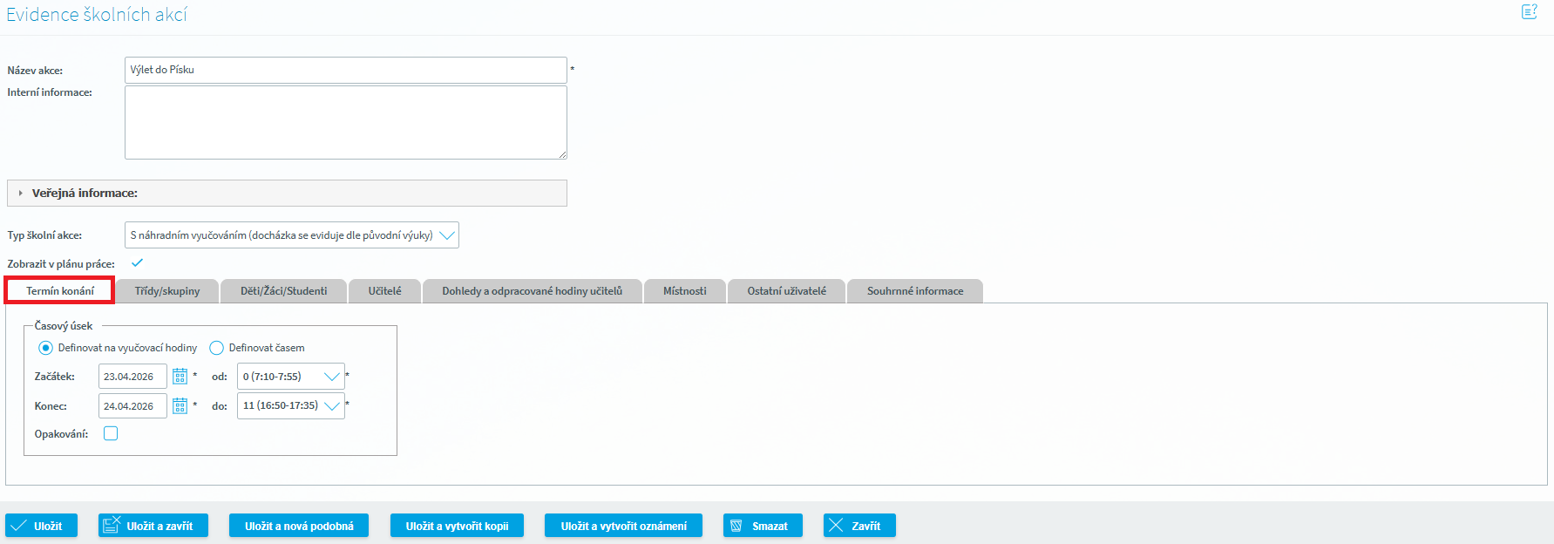Enable the Opakování checkbox

coord(111,433)
